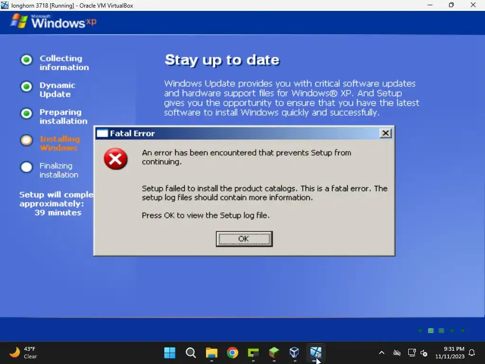Viewport: 485px width, 364px height.
Task: Launch Google Chrome from taskbar
Action: click(232, 353)
